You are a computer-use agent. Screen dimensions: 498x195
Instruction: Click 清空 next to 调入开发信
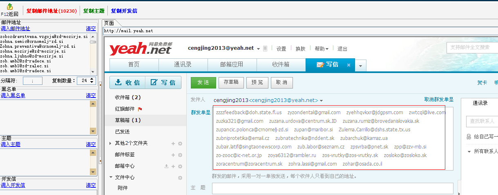91,185
